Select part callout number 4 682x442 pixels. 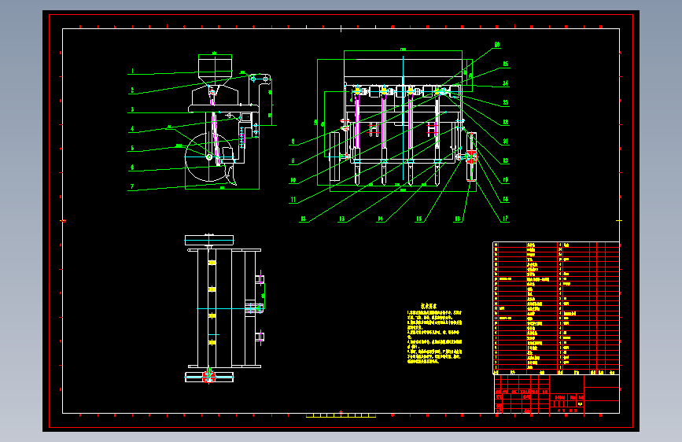coord(132,129)
